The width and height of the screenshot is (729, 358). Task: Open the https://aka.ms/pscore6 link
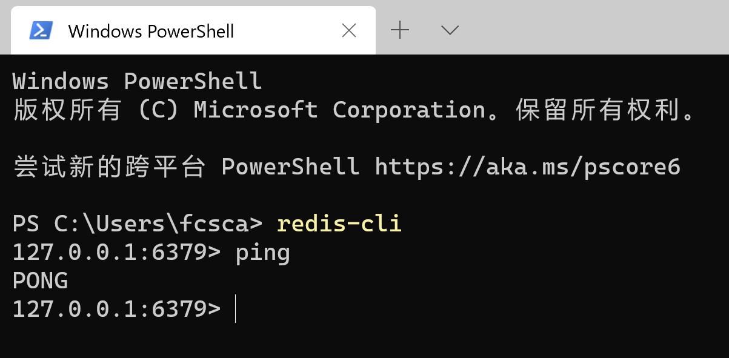pyautogui.click(x=527, y=167)
